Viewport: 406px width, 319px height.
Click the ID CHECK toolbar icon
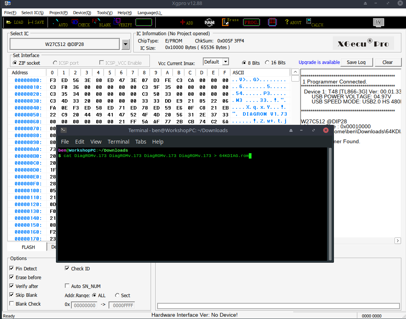pyautogui.click(x=80, y=23)
